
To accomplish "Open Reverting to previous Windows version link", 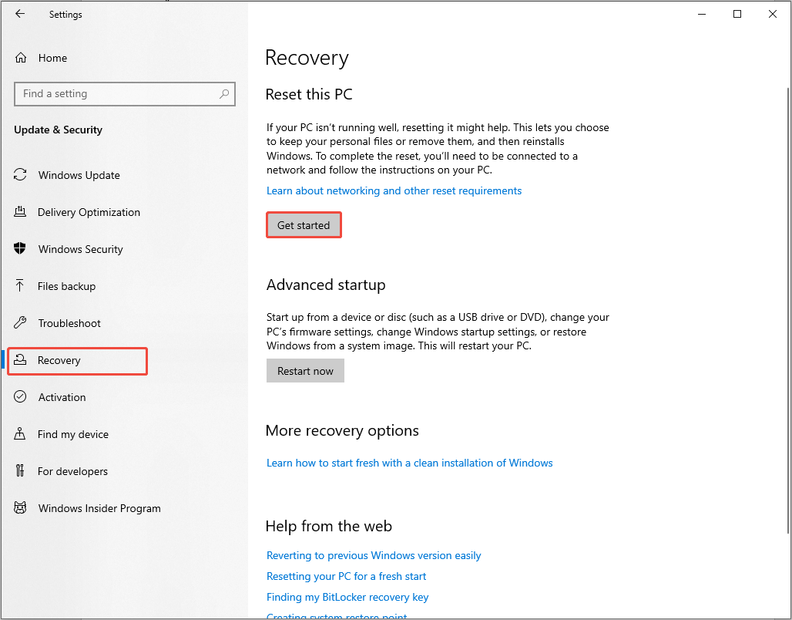I will 374,555.
